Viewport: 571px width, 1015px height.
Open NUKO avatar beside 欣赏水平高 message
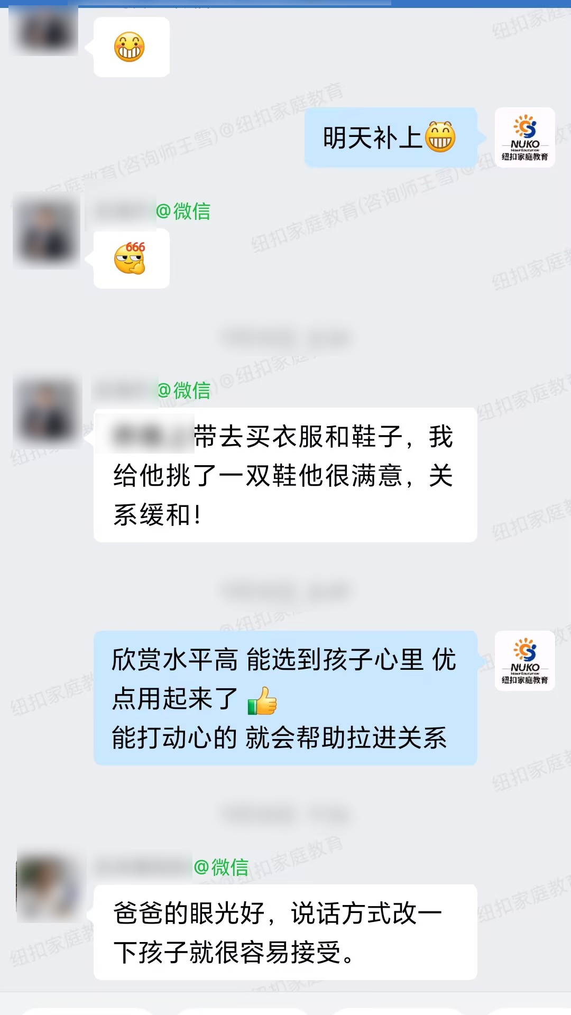point(524,661)
